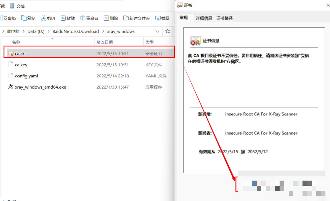
Task: Click the expiry date 2032/5/12
Action: pos(258,152)
